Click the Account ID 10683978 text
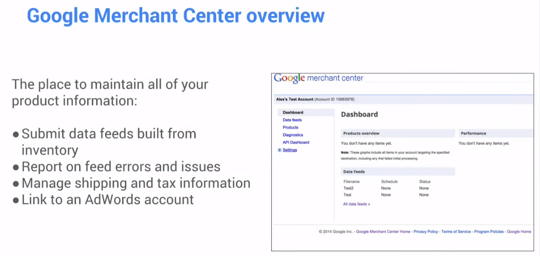This screenshot has height=256, width=540. coord(336,99)
